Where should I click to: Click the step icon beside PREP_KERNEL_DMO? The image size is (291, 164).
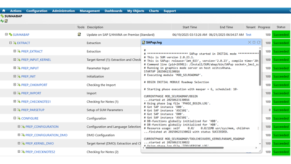point(23,143)
